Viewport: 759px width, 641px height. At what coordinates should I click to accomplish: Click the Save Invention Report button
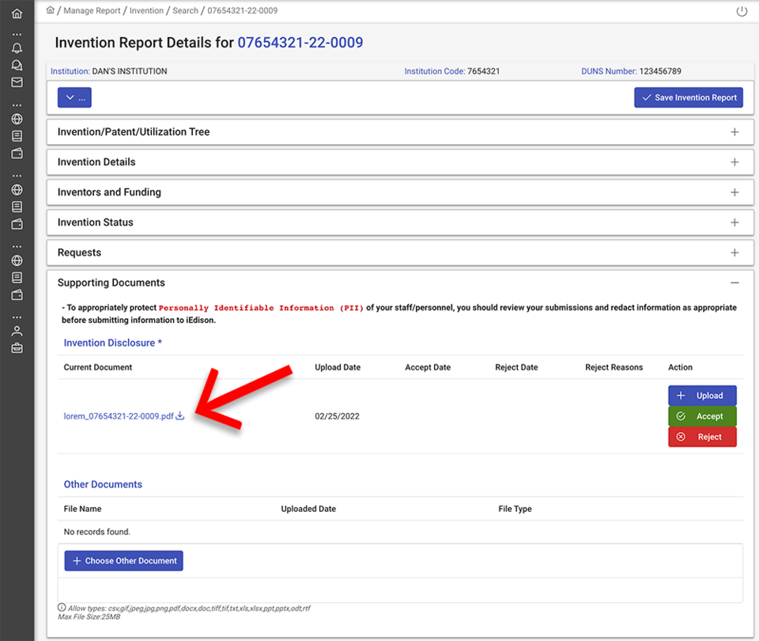coord(688,97)
